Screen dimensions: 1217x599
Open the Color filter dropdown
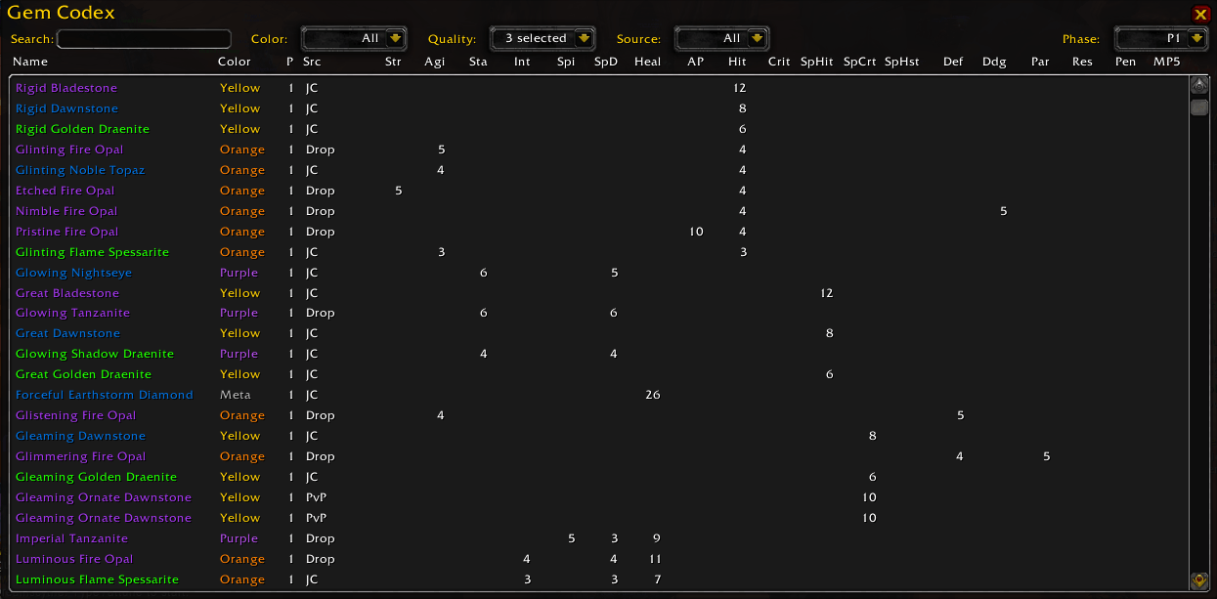pos(354,39)
